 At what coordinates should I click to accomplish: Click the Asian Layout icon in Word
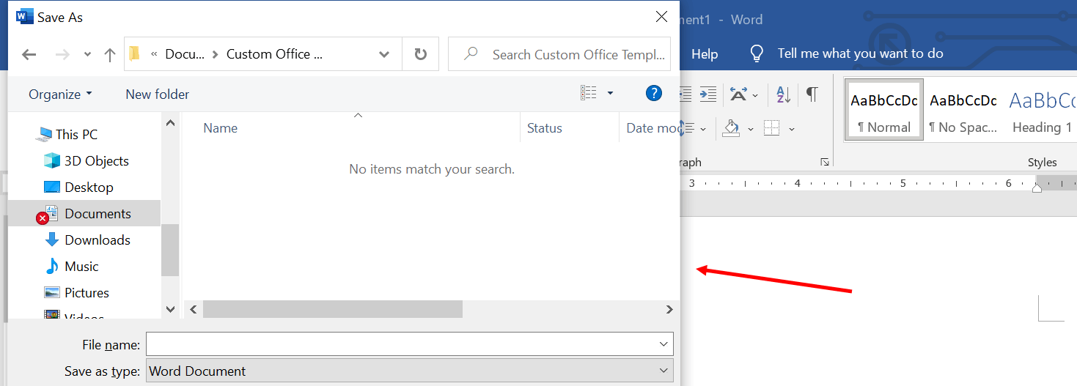[x=738, y=94]
